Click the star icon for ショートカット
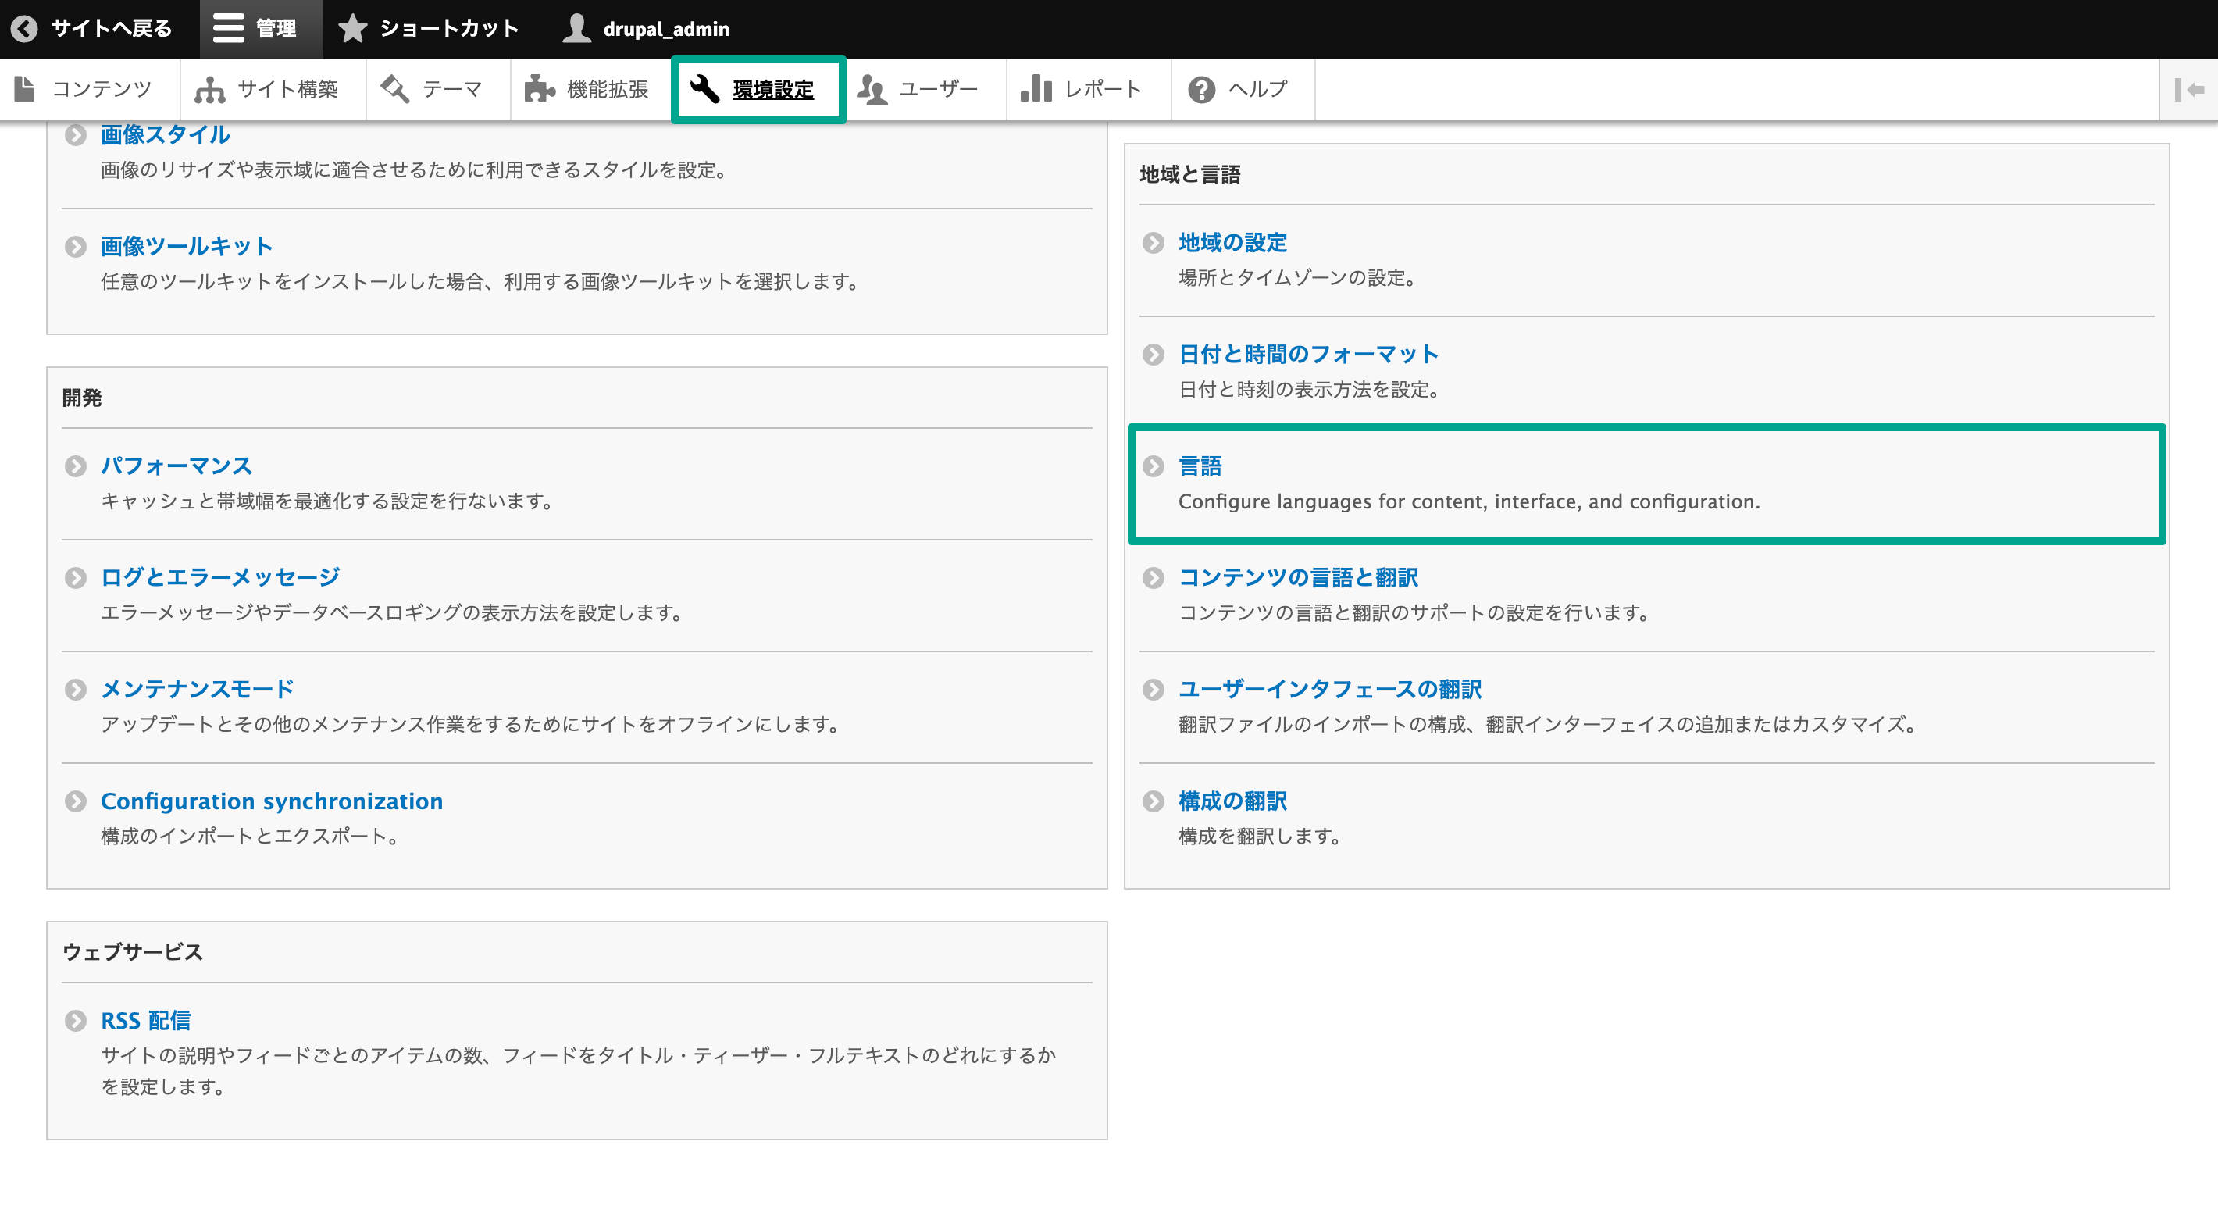This screenshot has height=1220, width=2218. click(x=352, y=28)
